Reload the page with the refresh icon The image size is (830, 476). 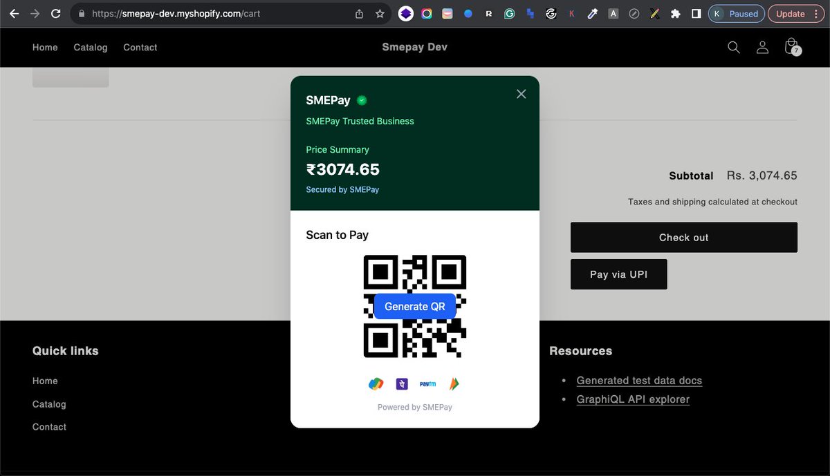56,13
